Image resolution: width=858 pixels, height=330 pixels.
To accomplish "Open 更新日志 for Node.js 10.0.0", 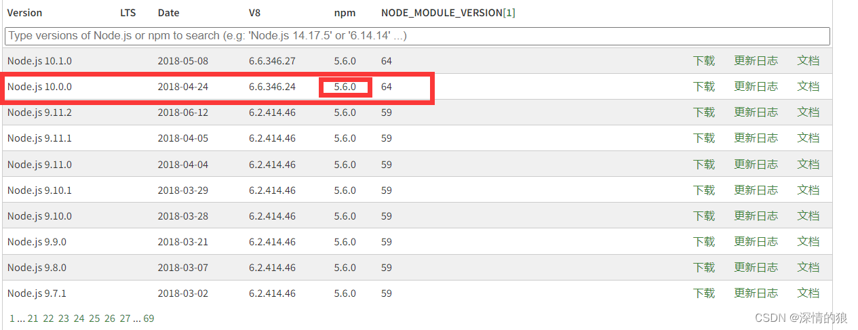I will tap(756, 87).
